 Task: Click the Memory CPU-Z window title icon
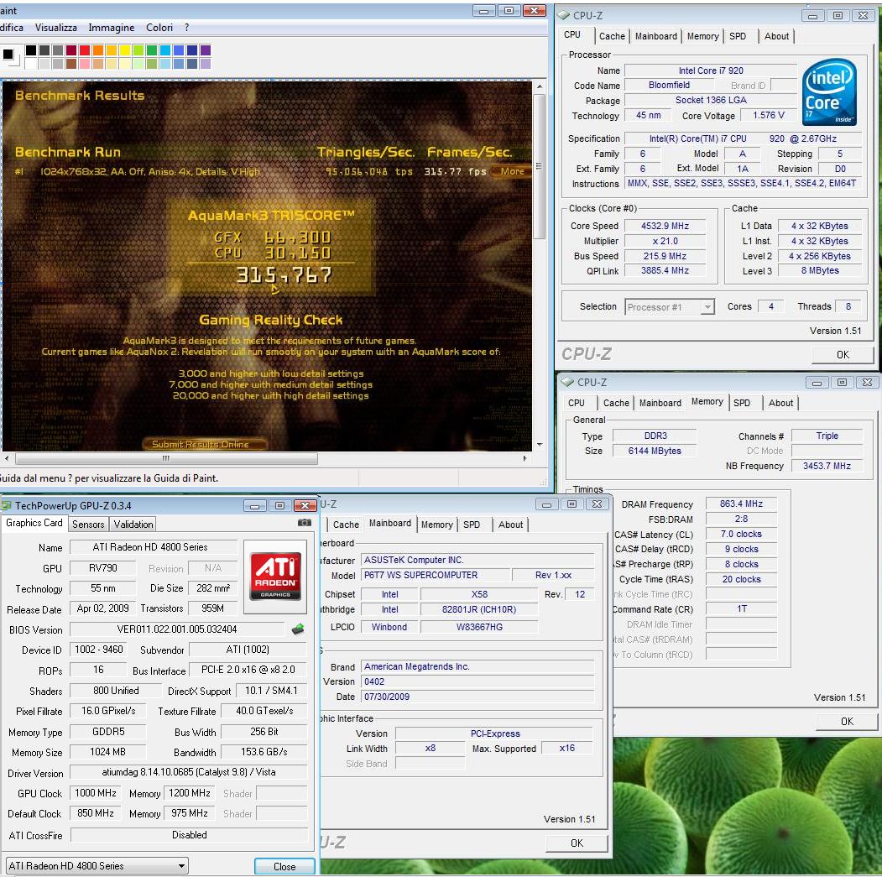567,382
